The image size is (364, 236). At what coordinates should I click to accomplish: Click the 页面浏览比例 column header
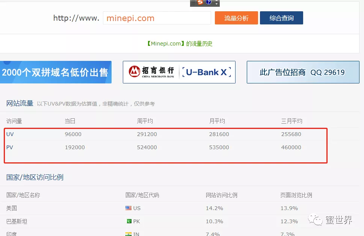(x=296, y=195)
